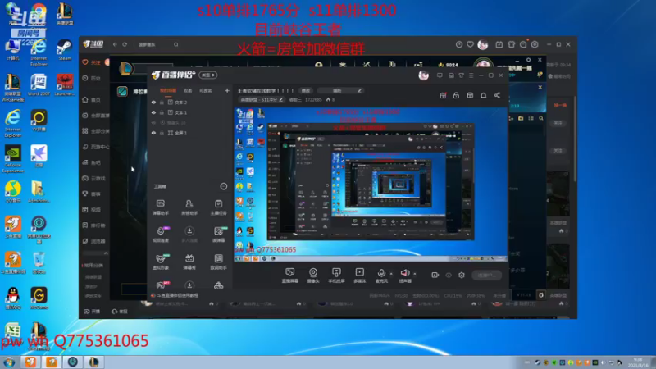This screenshot has width=656, height=369.
Task: Click the search field in Douyu client toolbar
Action: [x=157, y=44]
